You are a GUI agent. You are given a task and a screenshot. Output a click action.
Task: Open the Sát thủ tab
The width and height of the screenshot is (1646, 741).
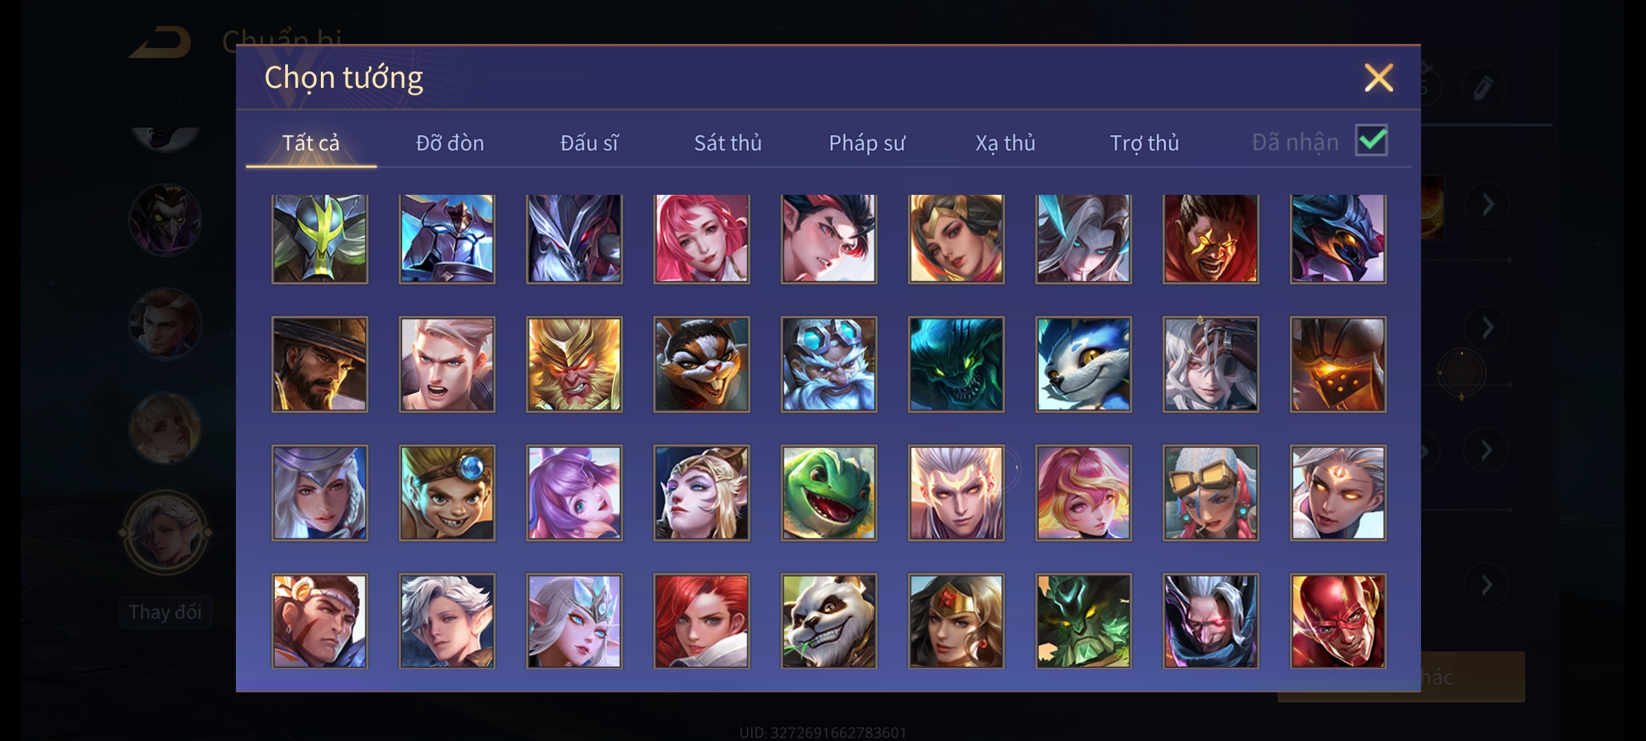pos(728,143)
